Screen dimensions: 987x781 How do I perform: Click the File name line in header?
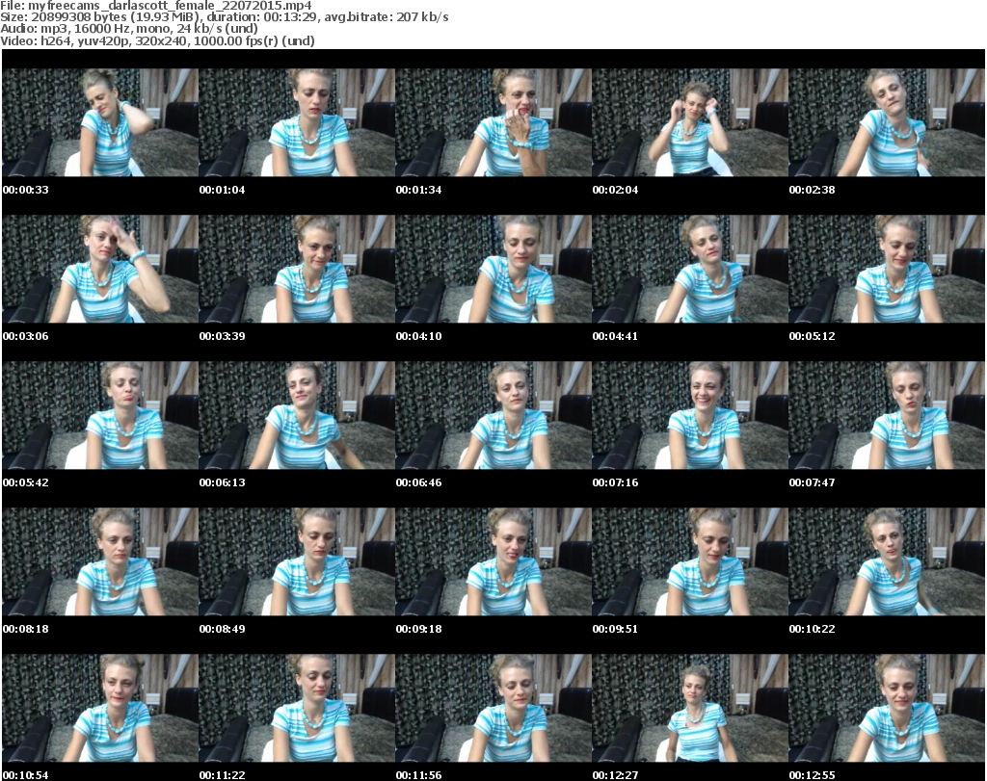pos(156,6)
